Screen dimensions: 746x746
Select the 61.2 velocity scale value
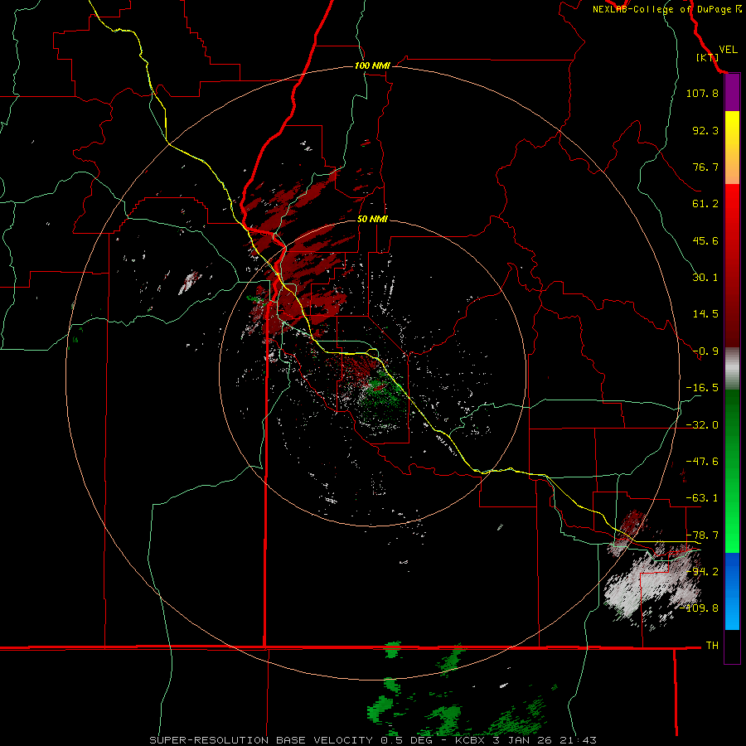pyautogui.click(x=705, y=204)
